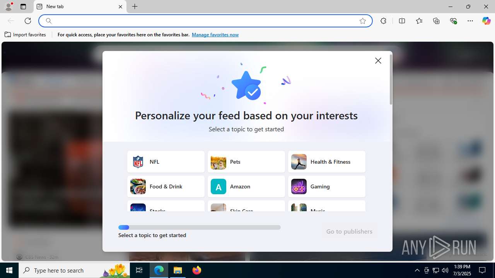The height and width of the screenshot is (278, 495).
Task: Select the Food & Drink topic card
Action: (x=166, y=186)
